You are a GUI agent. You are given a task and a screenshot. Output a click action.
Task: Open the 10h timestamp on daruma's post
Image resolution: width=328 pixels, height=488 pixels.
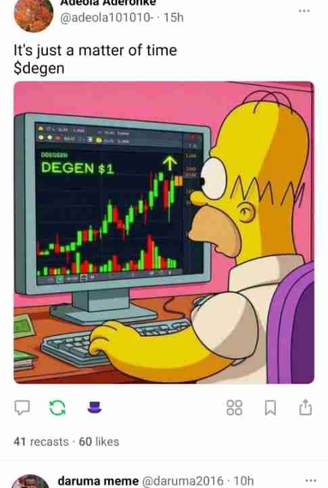(243, 481)
